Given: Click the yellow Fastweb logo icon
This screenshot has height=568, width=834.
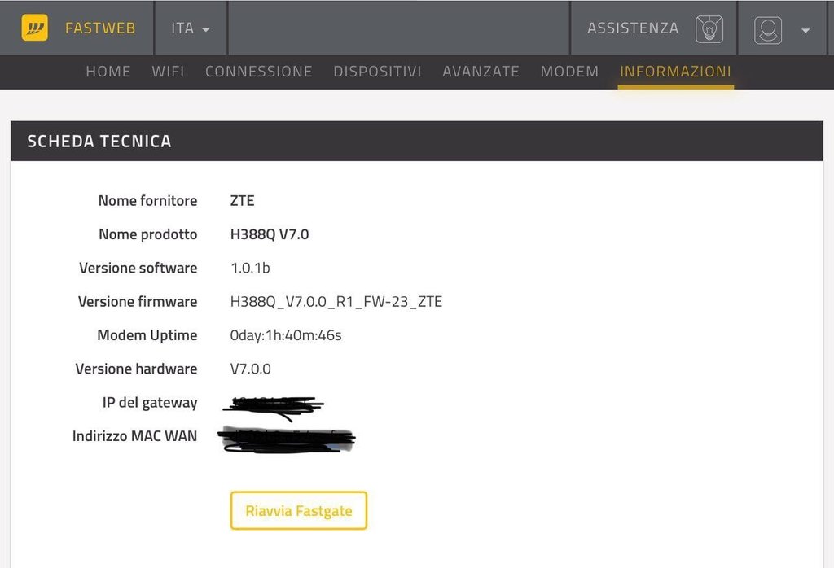Looking at the screenshot, I should pyautogui.click(x=34, y=28).
